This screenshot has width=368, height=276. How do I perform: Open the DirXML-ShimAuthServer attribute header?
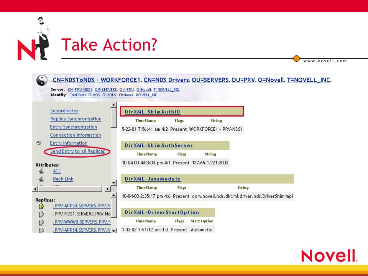[x=159, y=145]
